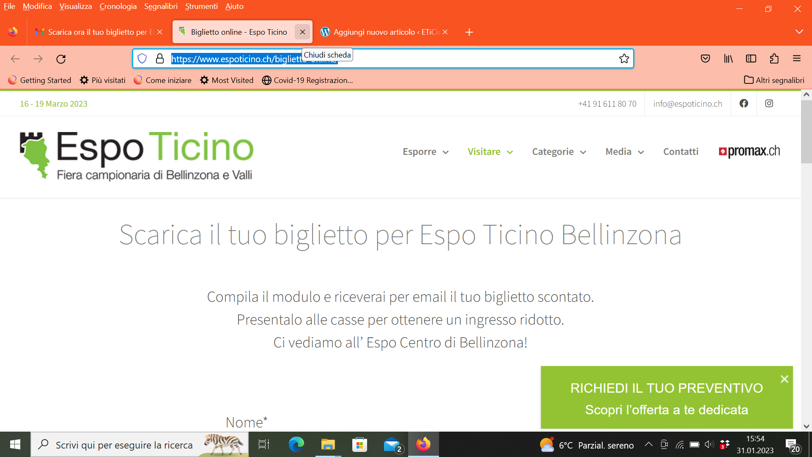Open Firefox application hamburger menu
812x457 pixels.
[797, 59]
